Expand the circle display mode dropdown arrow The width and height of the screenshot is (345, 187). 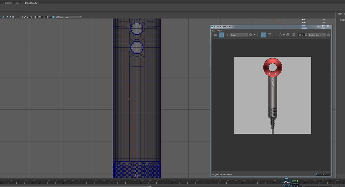(x=284, y=35)
